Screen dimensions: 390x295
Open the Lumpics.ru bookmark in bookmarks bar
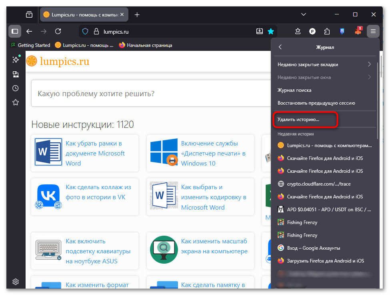coord(84,45)
